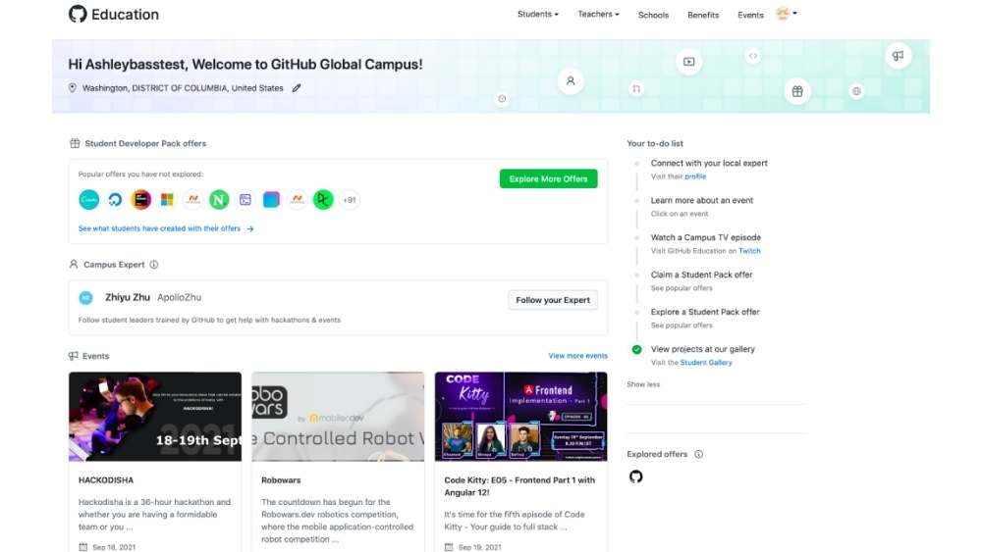Open the Canva offer icon
982x552 pixels.
[x=89, y=199]
